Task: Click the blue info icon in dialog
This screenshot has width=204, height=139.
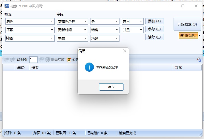Action: tap(89, 67)
